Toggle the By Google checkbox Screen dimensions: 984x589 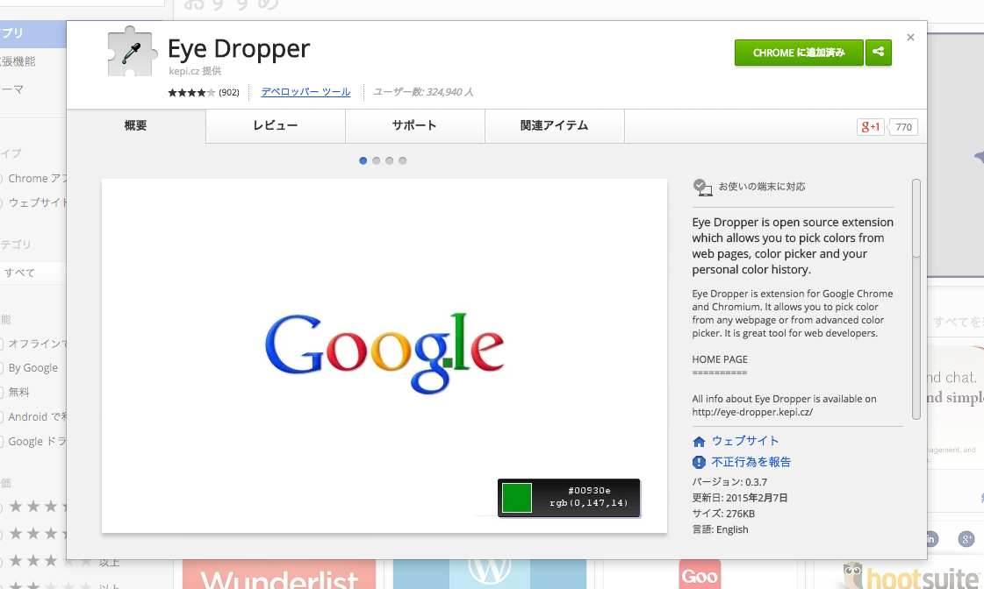click(2, 368)
